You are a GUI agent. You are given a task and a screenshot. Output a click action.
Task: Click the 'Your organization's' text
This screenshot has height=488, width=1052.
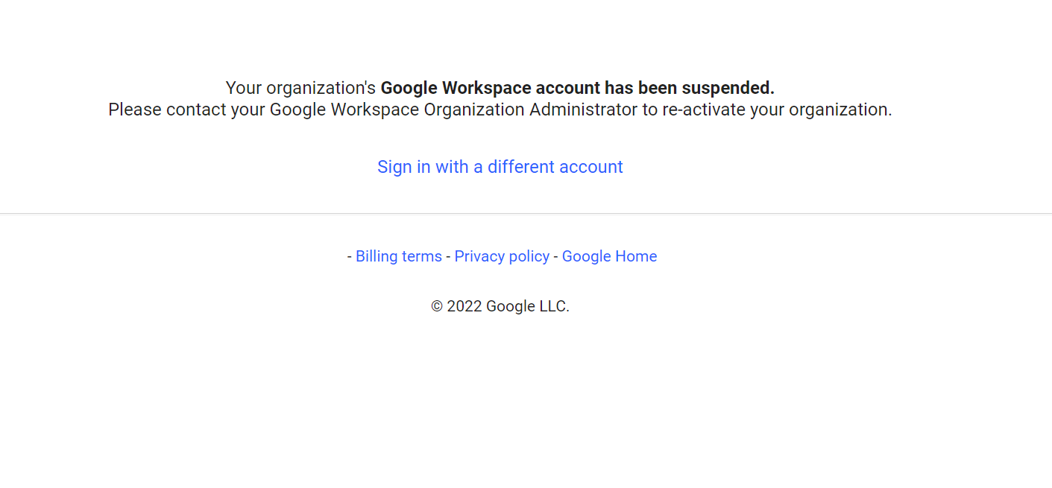tap(300, 88)
